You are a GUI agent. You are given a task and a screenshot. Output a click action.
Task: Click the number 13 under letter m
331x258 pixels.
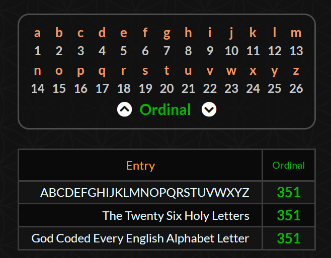coord(296,51)
